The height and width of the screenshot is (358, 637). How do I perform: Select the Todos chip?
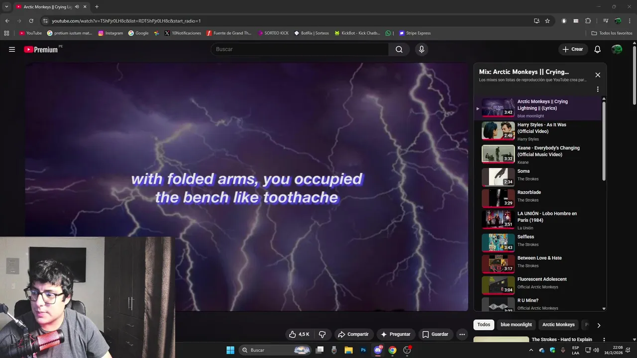(484, 325)
